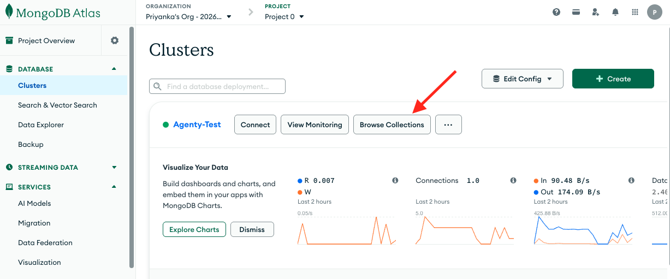Click info icon beside Connections metric

point(513,180)
